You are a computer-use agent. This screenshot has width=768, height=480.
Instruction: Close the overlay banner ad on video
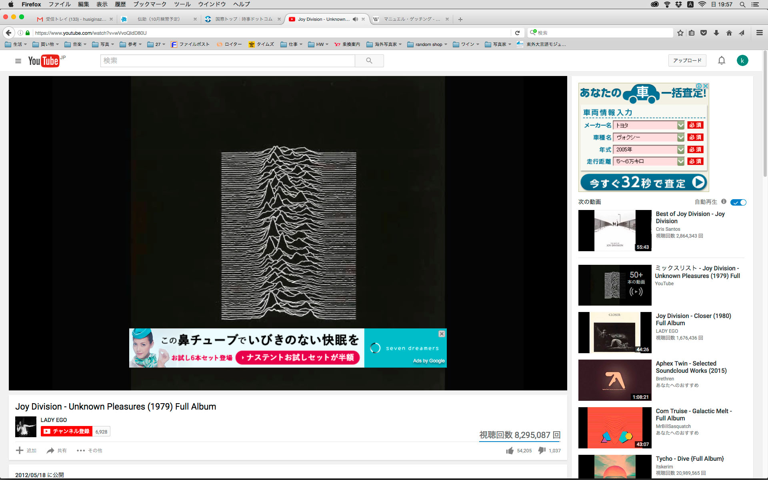[442, 334]
